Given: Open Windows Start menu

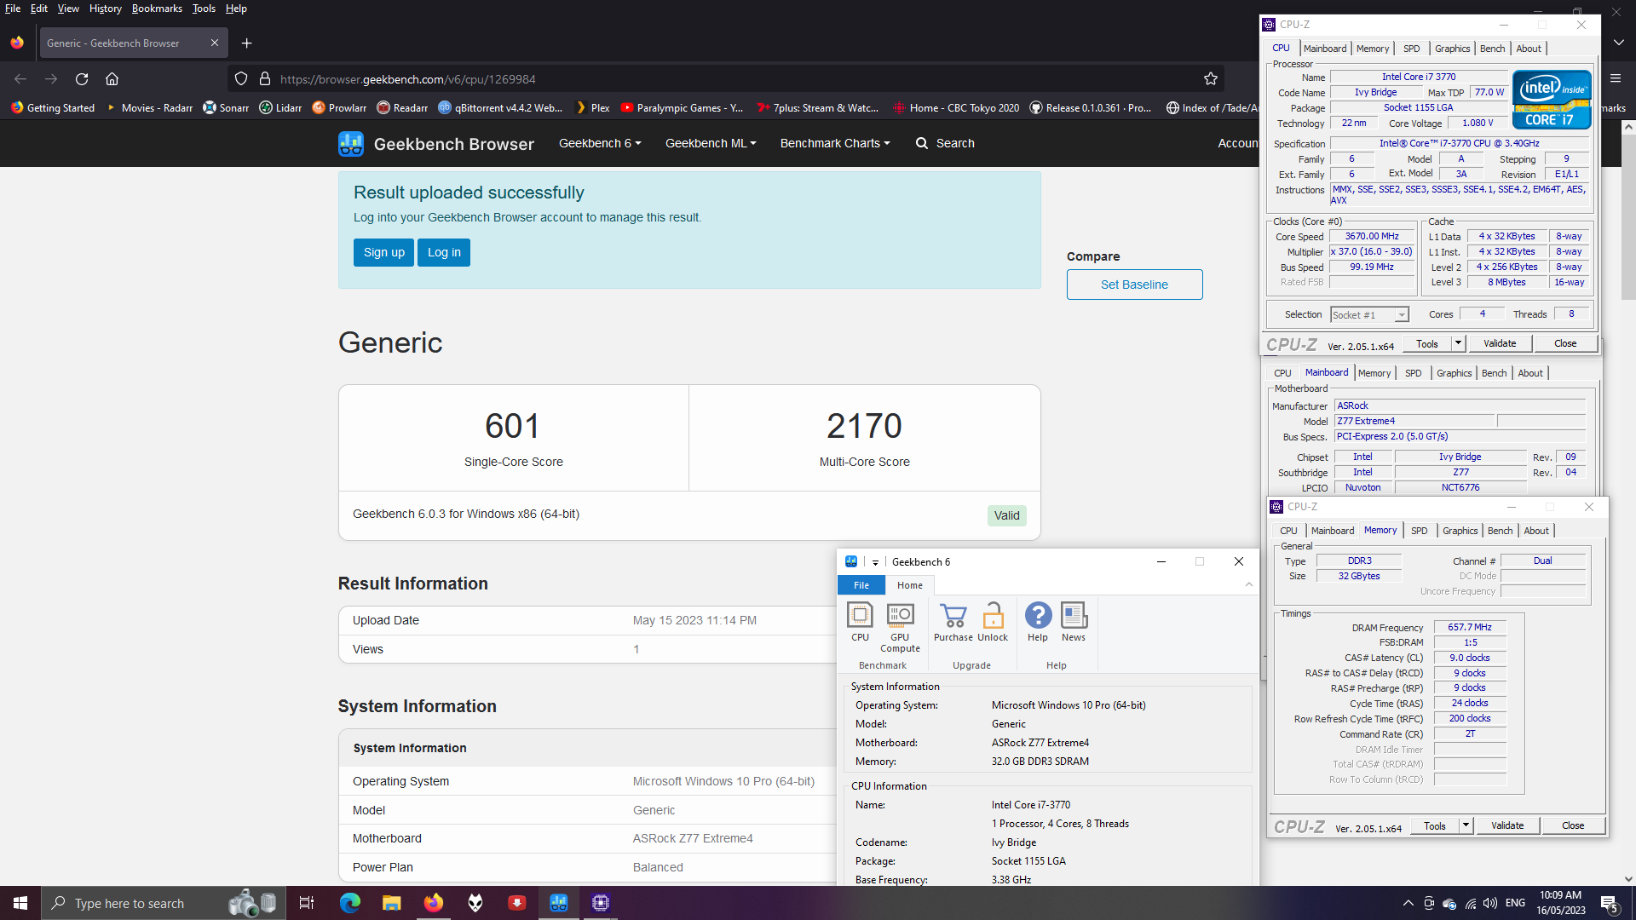Looking at the screenshot, I should coord(20,903).
